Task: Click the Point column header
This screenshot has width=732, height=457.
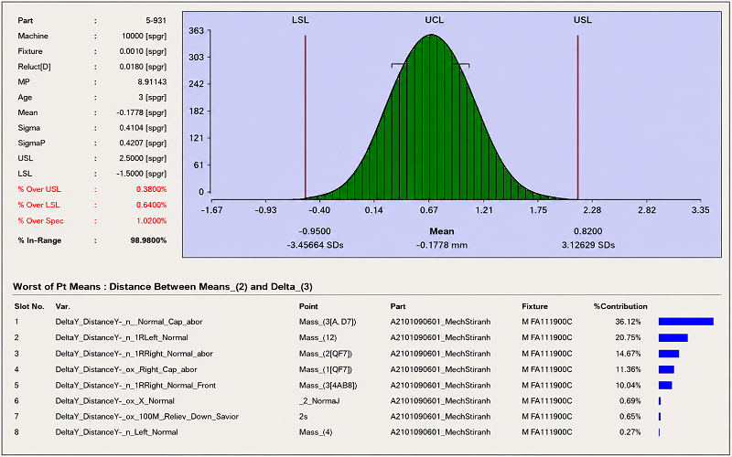Action: 308,306
